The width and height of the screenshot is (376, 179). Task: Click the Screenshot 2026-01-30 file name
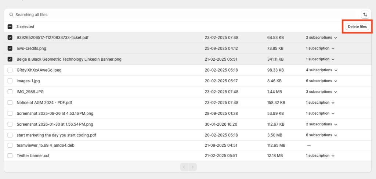pos(55,124)
